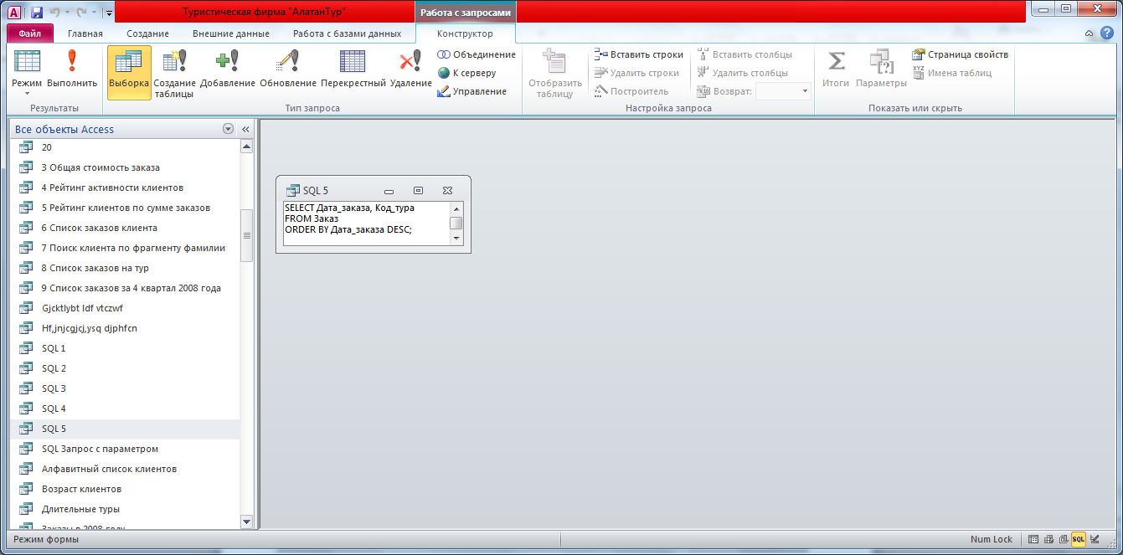Select the query named 20
The width and height of the screenshot is (1123, 555).
point(126,147)
